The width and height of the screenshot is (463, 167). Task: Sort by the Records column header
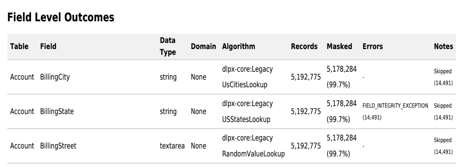click(x=304, y=47)
